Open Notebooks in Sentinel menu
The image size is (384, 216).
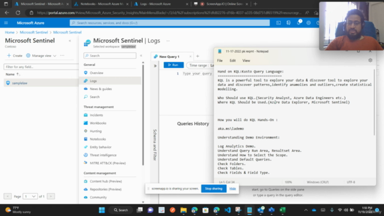tap(98, 139)
